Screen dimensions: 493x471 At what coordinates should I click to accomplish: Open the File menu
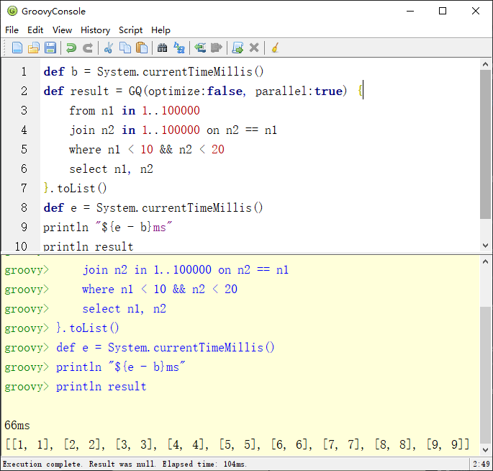(12, 30)
